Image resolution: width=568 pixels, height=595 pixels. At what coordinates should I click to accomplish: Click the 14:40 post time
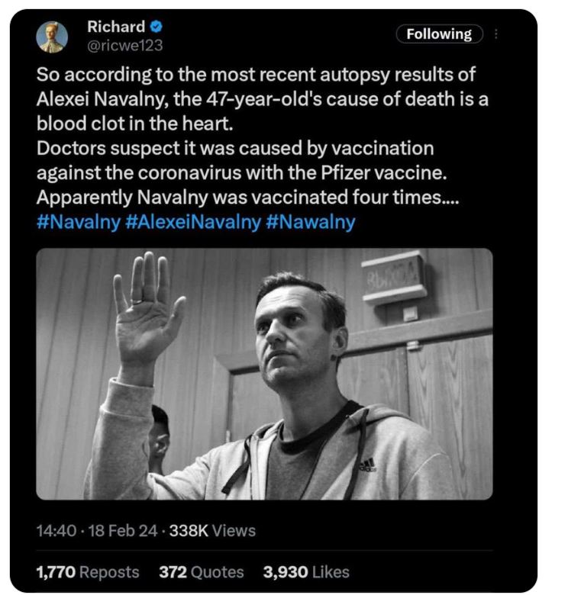pos(56,531)
